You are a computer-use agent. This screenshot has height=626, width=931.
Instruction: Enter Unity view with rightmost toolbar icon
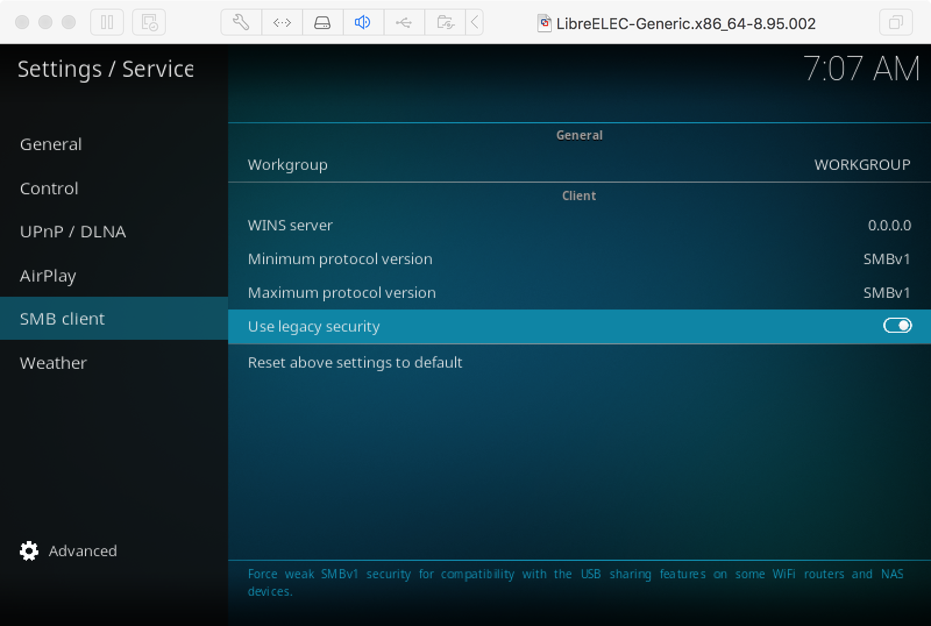click(x=896, y=23)
